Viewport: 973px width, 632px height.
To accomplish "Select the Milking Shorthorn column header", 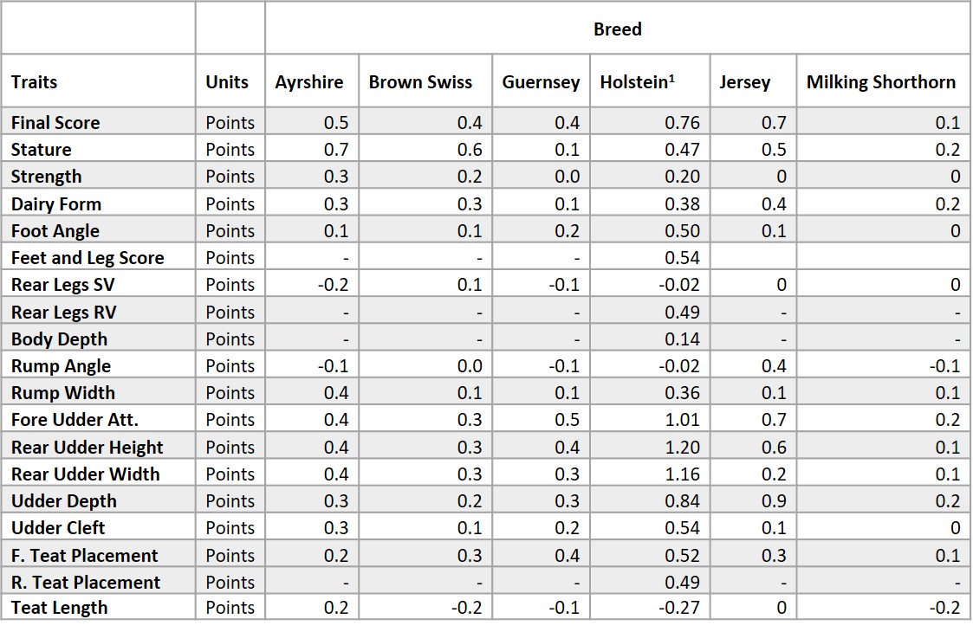I will (x=880, y=82).
